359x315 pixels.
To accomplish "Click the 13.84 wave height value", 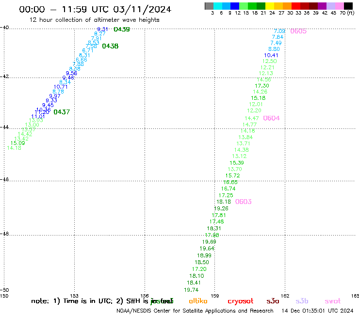I will tap(245, 137).
